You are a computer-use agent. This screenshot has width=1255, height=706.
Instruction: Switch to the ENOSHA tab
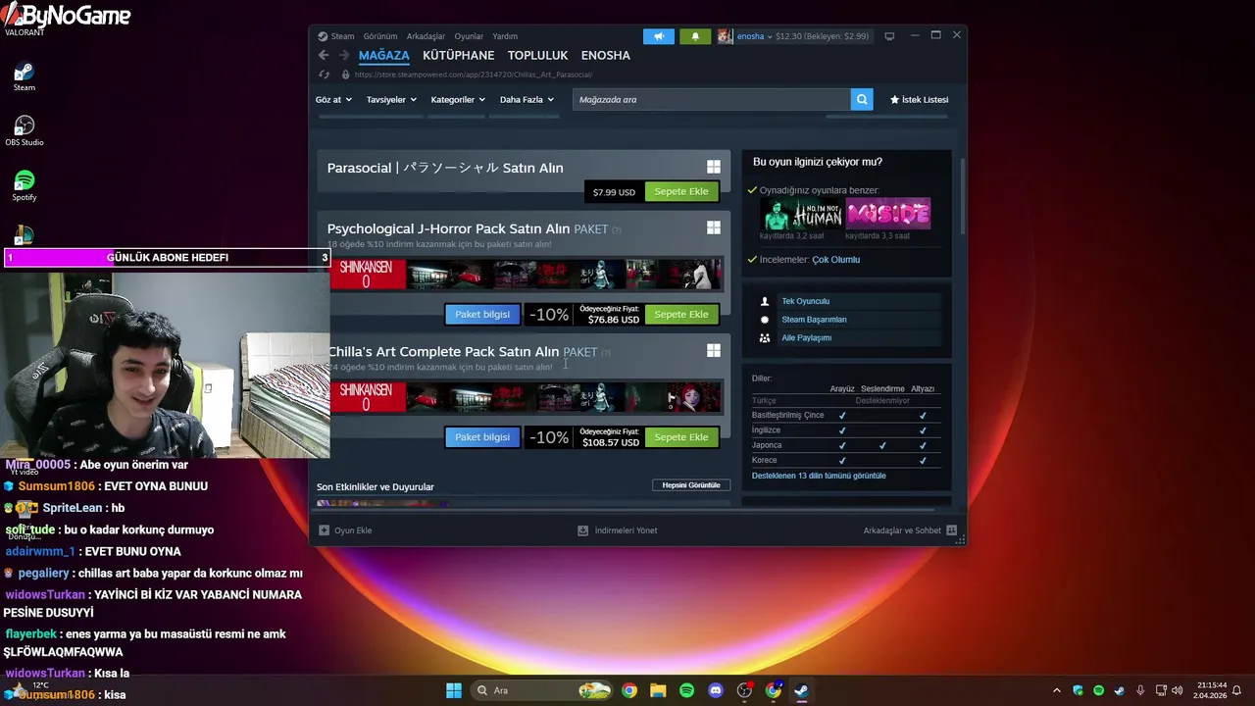pos(606,55)
